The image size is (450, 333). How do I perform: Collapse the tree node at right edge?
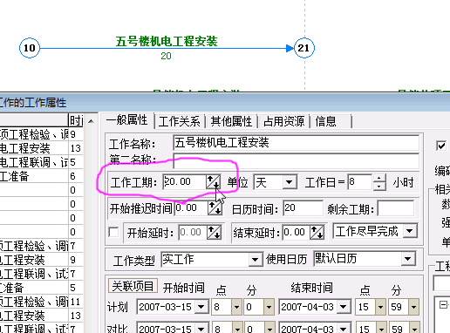click(x=443, y=305)
